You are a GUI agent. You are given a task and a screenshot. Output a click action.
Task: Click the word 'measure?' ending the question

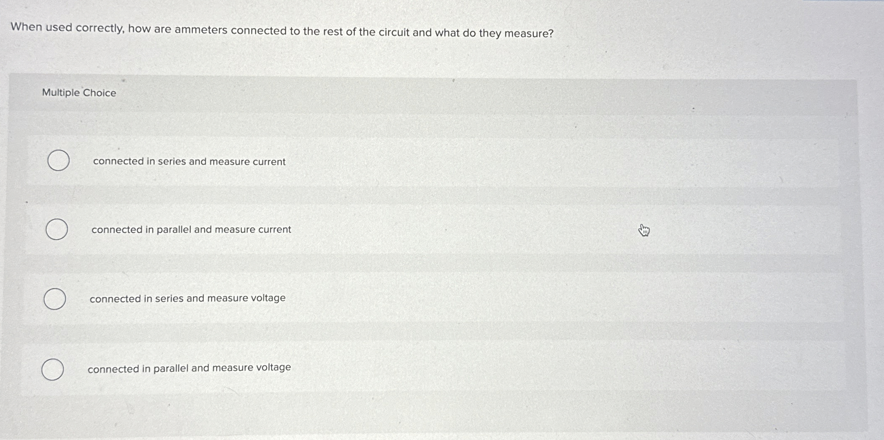[529, 33]
